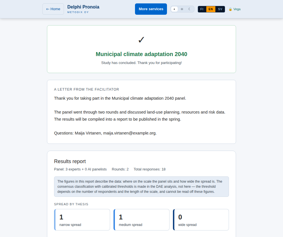Click the checkmark icon in concluded card
This screenshot has height=237, width=283.
point(141,40)
